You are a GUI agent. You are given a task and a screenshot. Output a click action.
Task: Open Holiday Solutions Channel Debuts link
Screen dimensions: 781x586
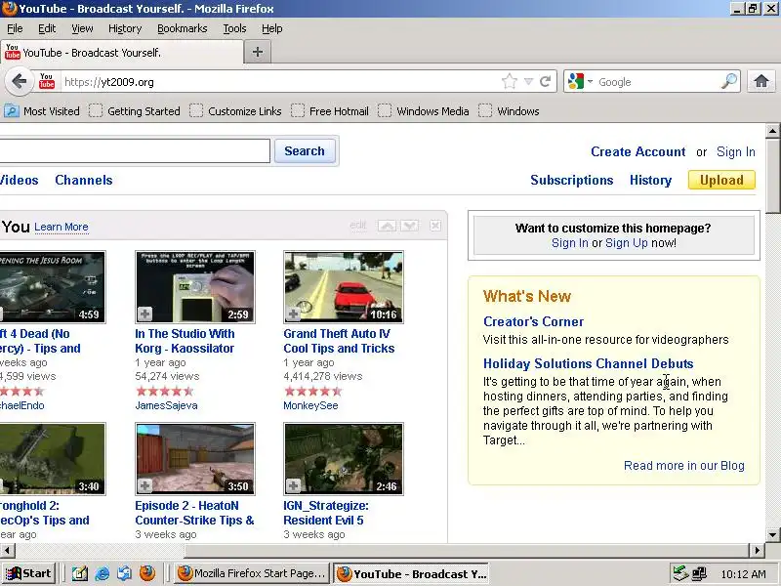[589, 363]
